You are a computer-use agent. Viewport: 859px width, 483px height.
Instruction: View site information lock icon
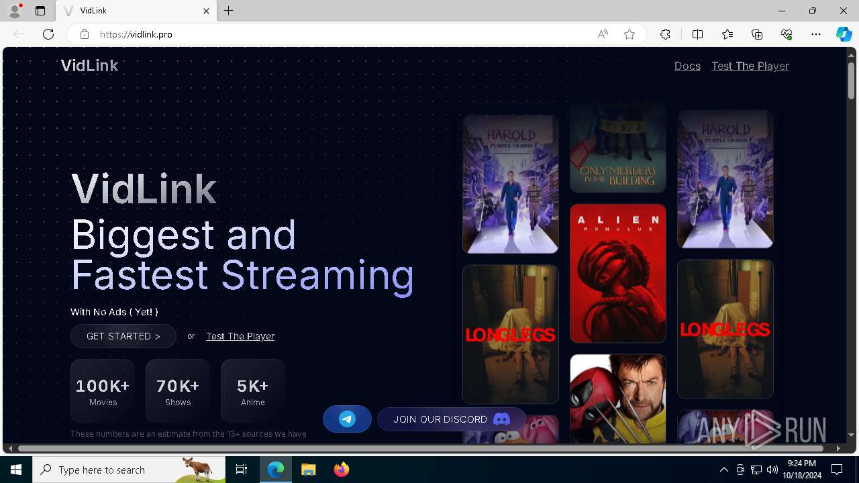coord(85,34)
